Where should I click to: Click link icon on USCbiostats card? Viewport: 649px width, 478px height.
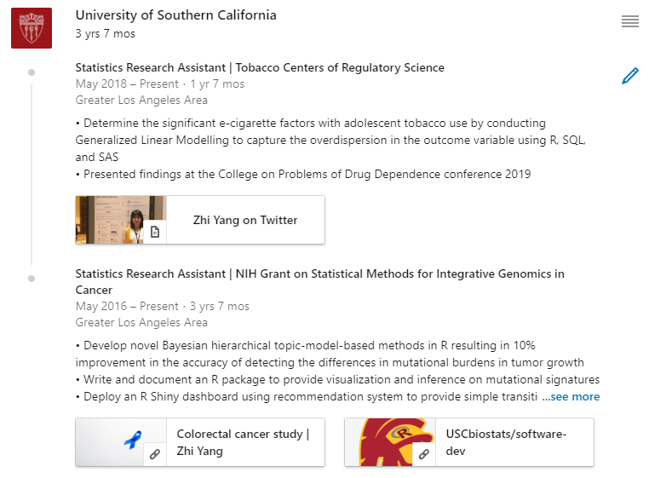[x=424, y=454]
